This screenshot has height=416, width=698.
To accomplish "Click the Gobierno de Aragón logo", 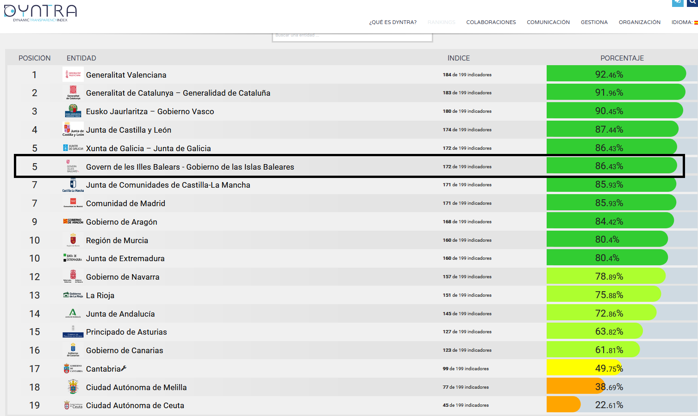I will pos(73,222).
